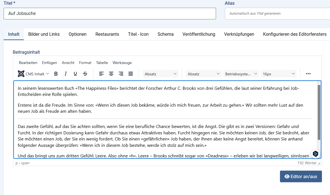Open the Betriebssystem font family dropdown

click(241, 74)
